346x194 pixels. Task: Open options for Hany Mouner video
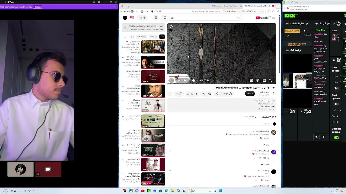coord(123,174)
